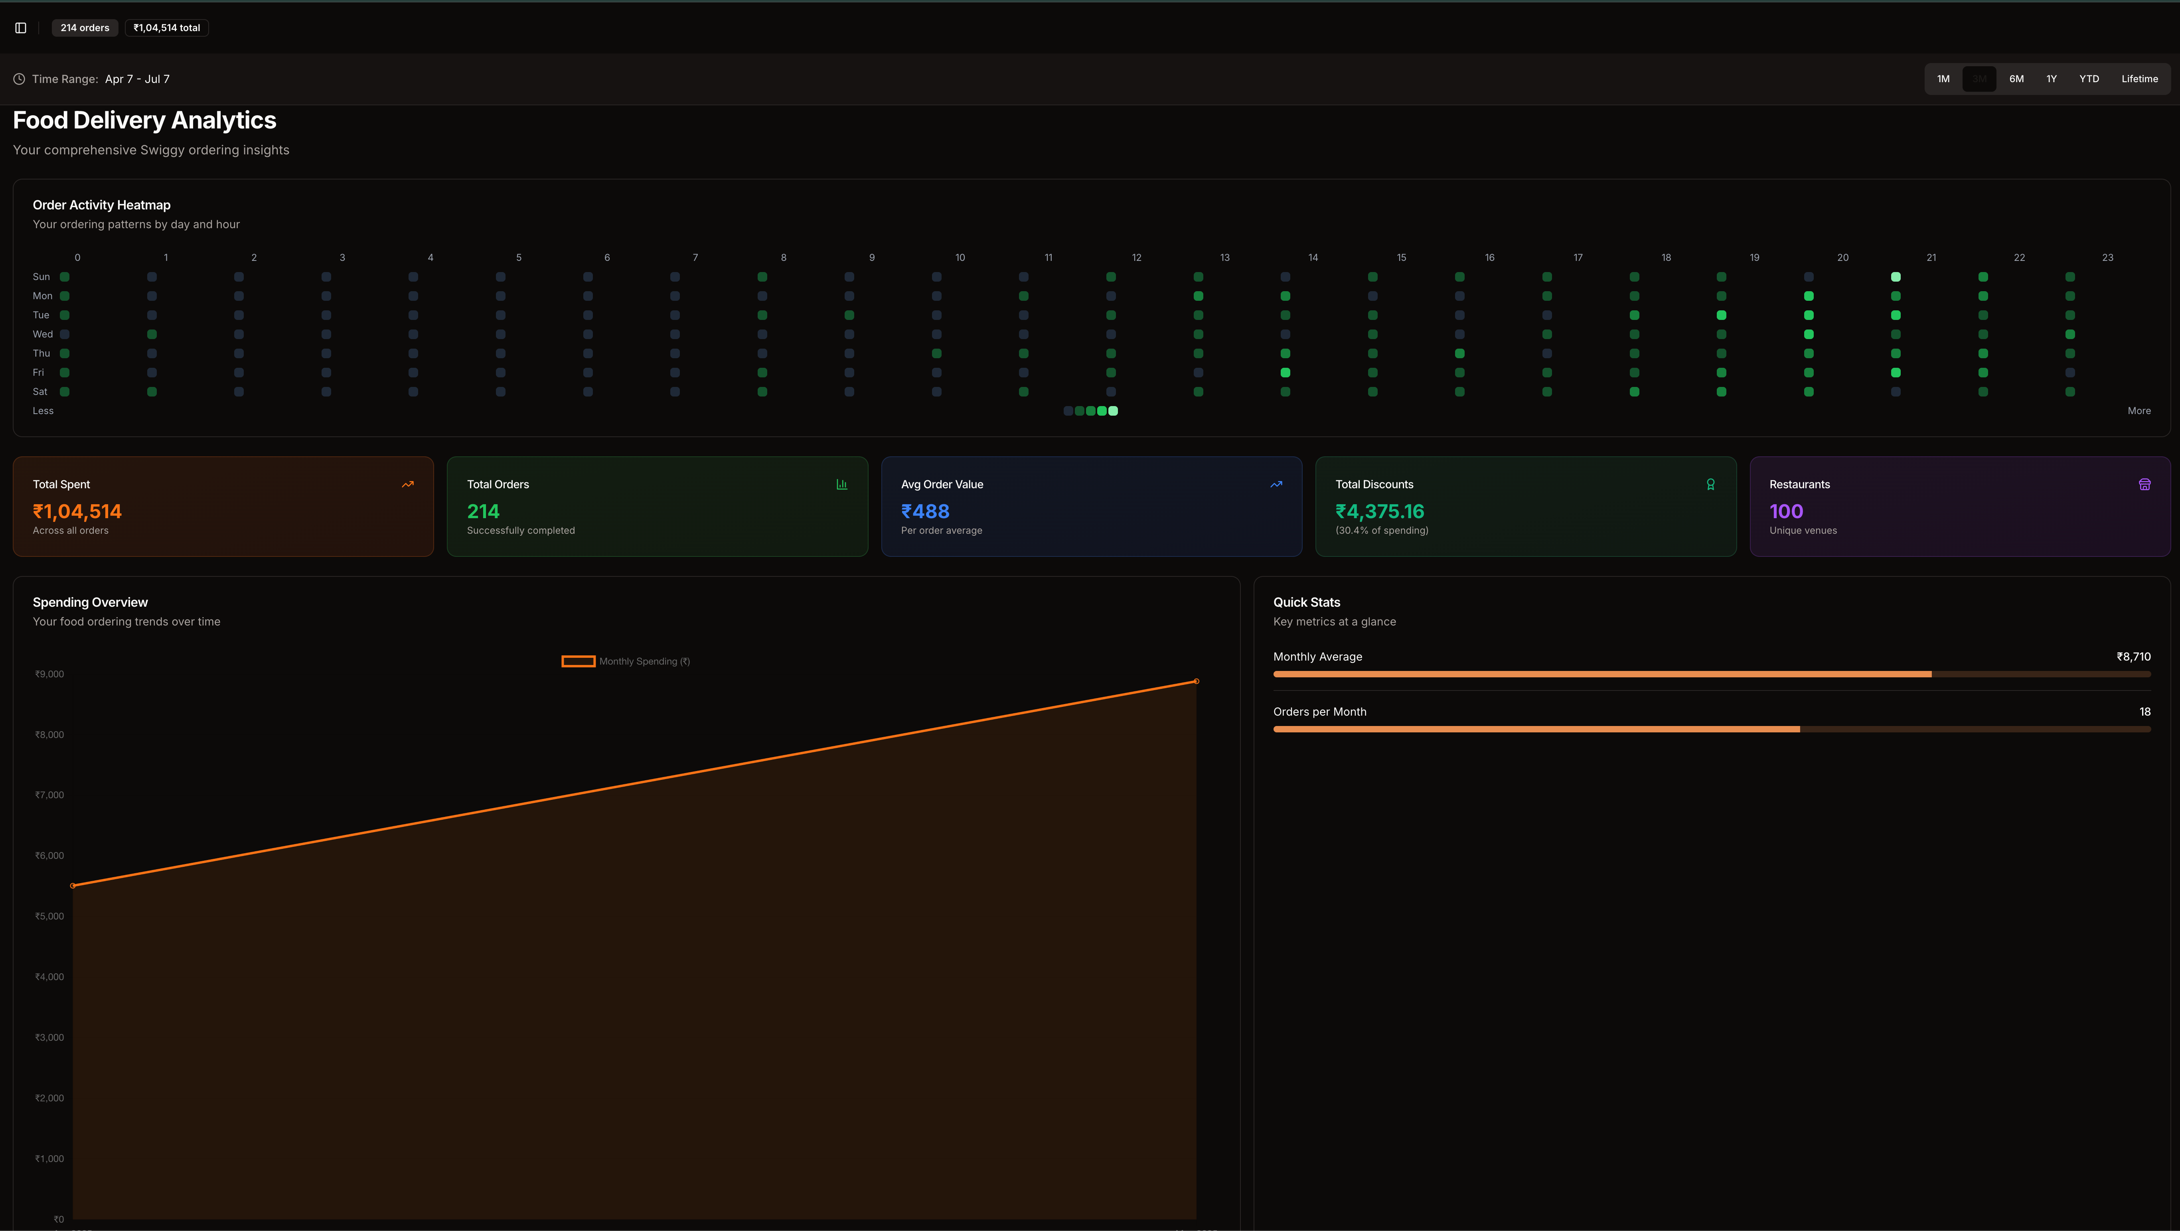Click the Unique venues caption

[x=1803, y=531]
